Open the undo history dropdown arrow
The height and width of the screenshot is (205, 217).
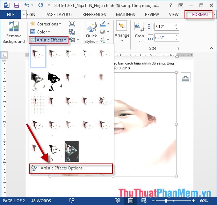tap(32, 5)
